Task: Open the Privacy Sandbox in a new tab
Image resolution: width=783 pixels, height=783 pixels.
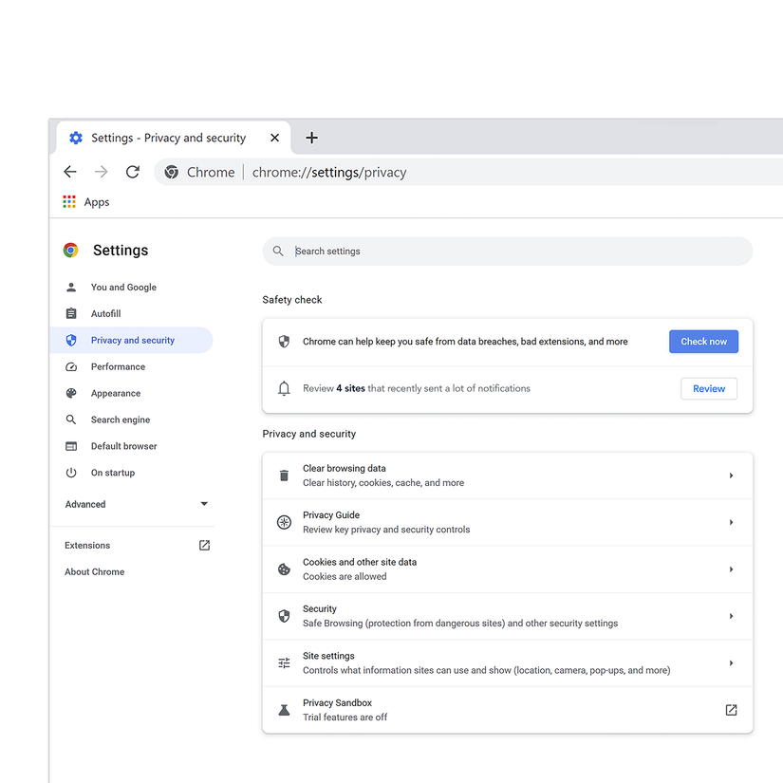Action: [x=731, y=709]
